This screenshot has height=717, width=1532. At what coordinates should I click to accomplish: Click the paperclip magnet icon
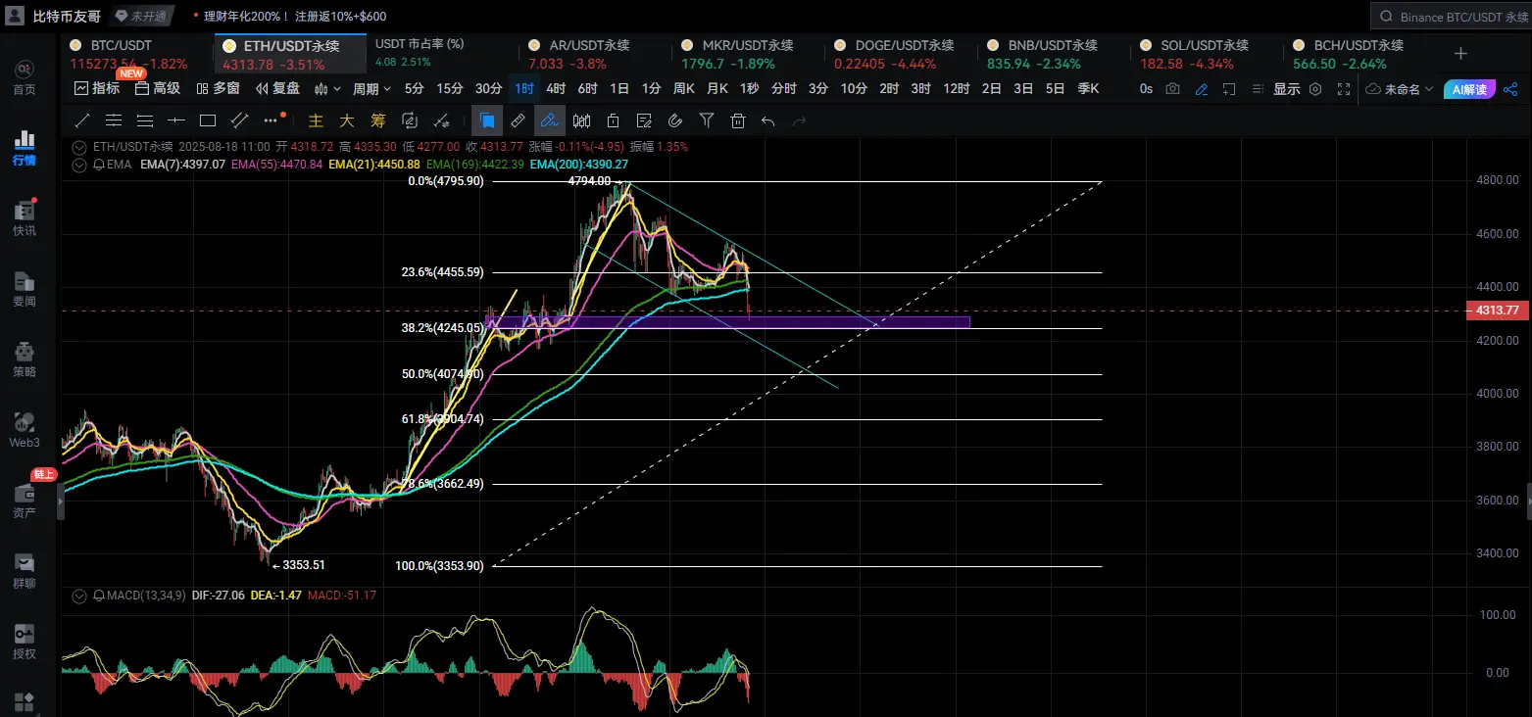675,120
